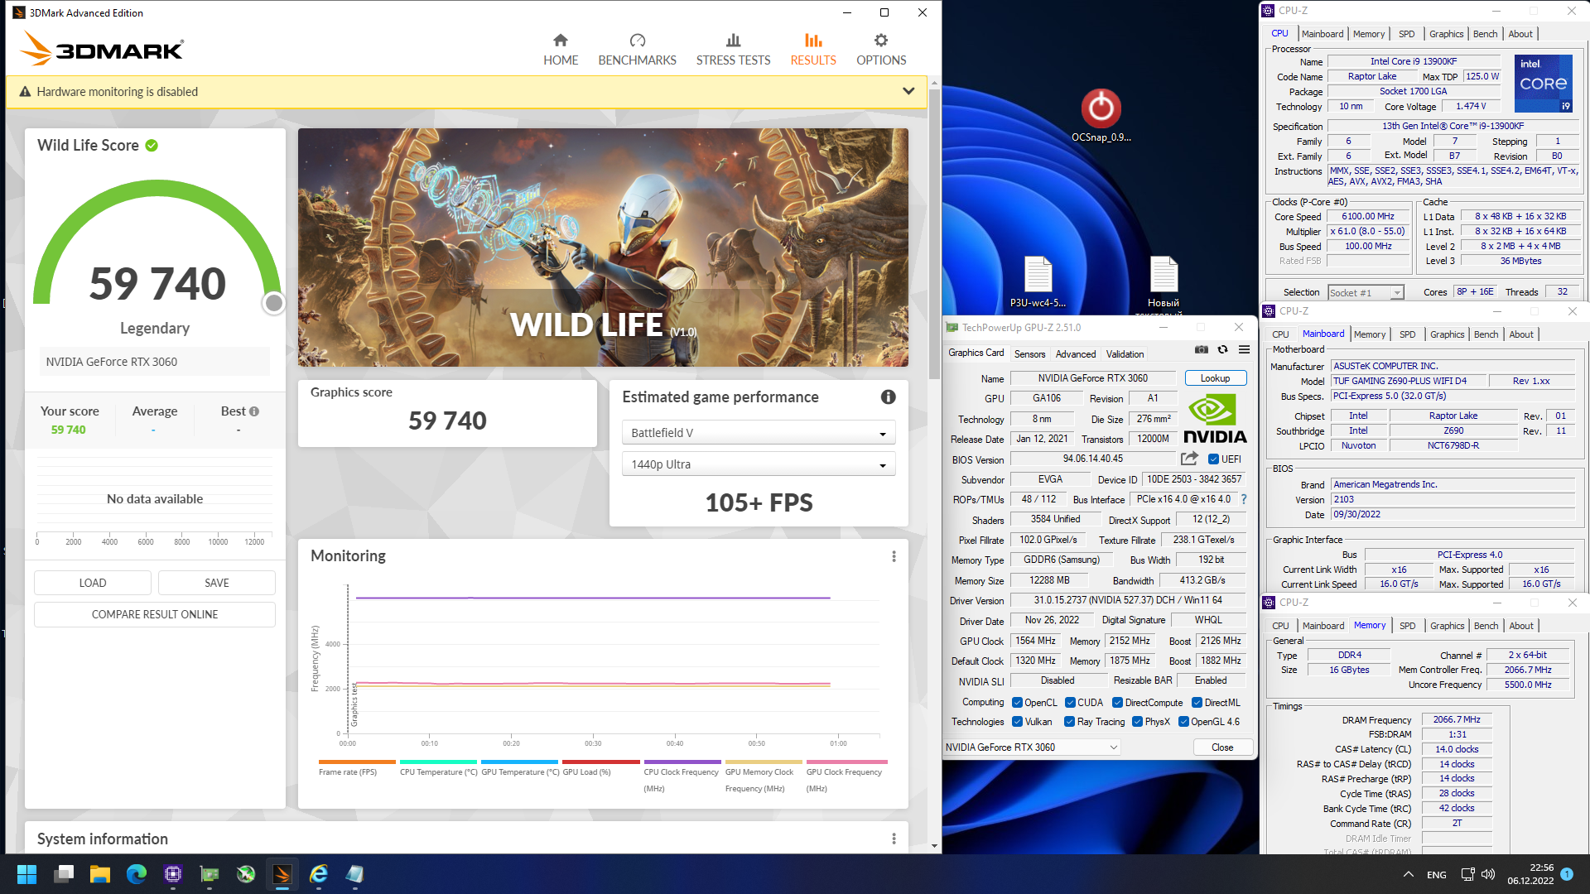The width and height of the screenshot is (1590, 894).
Task: Click the Close button in GPU-Z
Action: (x=1222, y=747)
